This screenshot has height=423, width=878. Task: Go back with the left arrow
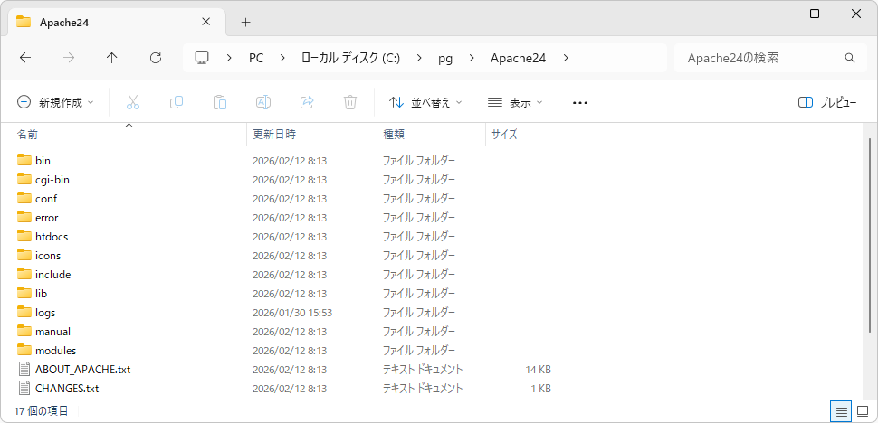click(25, 58)
